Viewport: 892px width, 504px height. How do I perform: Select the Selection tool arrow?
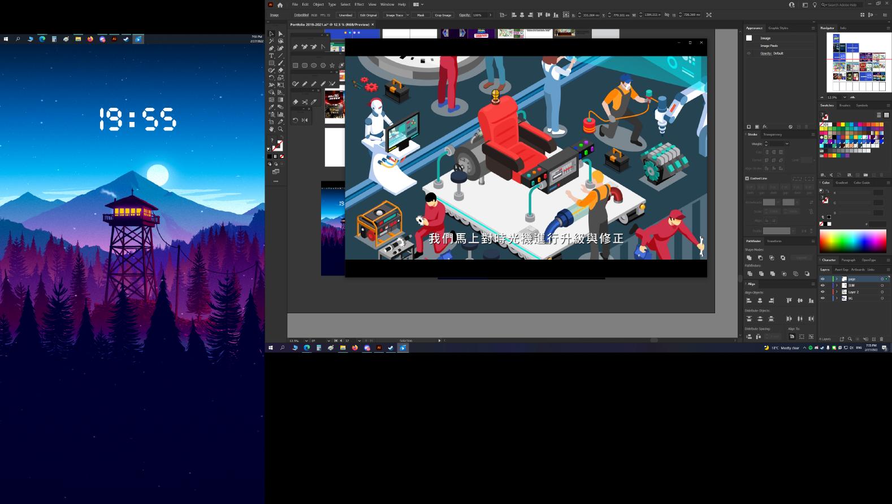pos(271,34)
